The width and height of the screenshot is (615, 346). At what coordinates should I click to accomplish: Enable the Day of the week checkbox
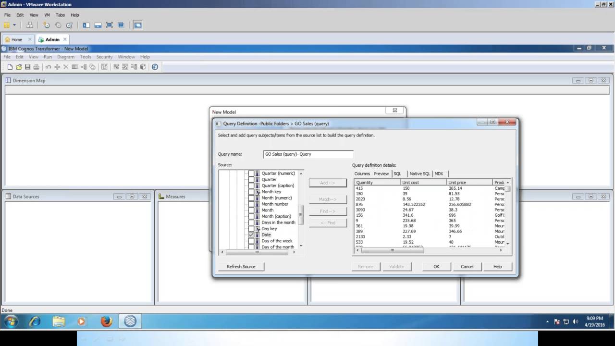click(251, 241)
